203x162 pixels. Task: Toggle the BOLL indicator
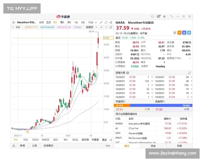click(75, 140)
